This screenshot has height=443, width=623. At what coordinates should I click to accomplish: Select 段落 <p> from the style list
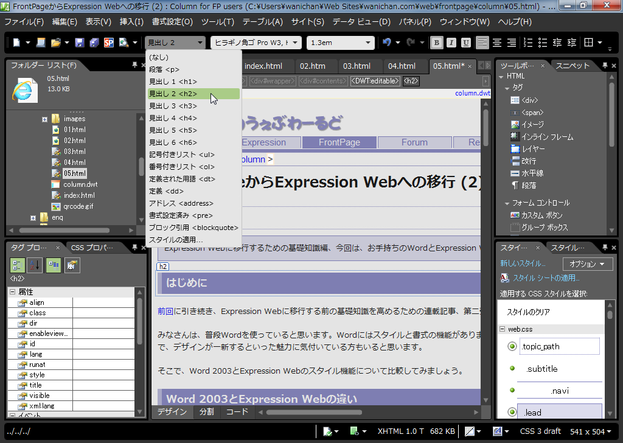194,69
